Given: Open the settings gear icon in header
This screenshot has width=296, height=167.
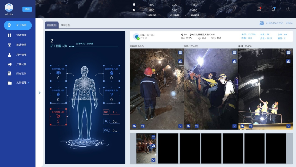Looking at the screenshot, I should click(x=288, y=9).
